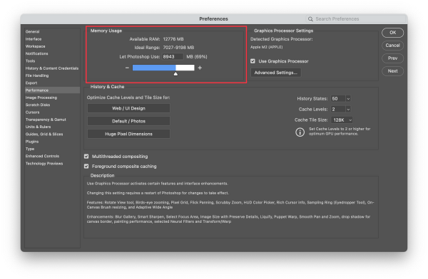This screenshot has width=428, height=279.
Task: Select the Interface preferences category
Action: pyautogui.click(x=34, y=39)
